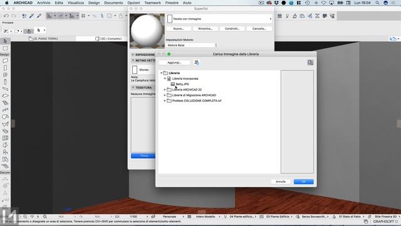Click the Redo arrow in toolbar
Image resolution: width=401 pixels, height=226 pixels.
click(x=14, y=16)
